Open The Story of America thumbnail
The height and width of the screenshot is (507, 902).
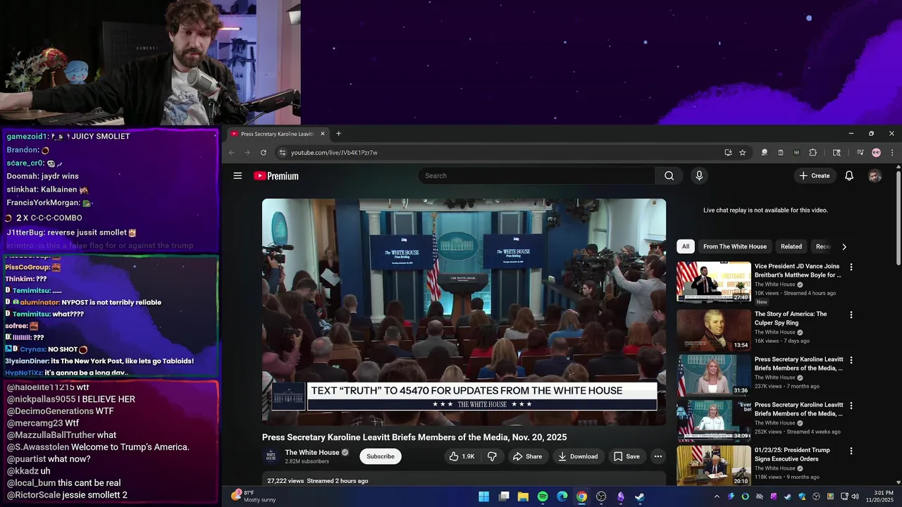tap(714, 329)
